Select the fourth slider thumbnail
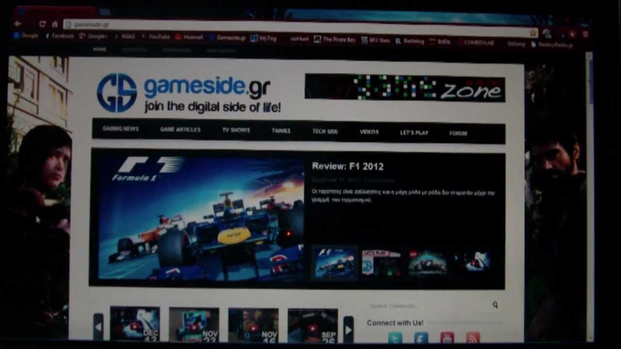Screen dimensions: 621x349 [473, 263]
